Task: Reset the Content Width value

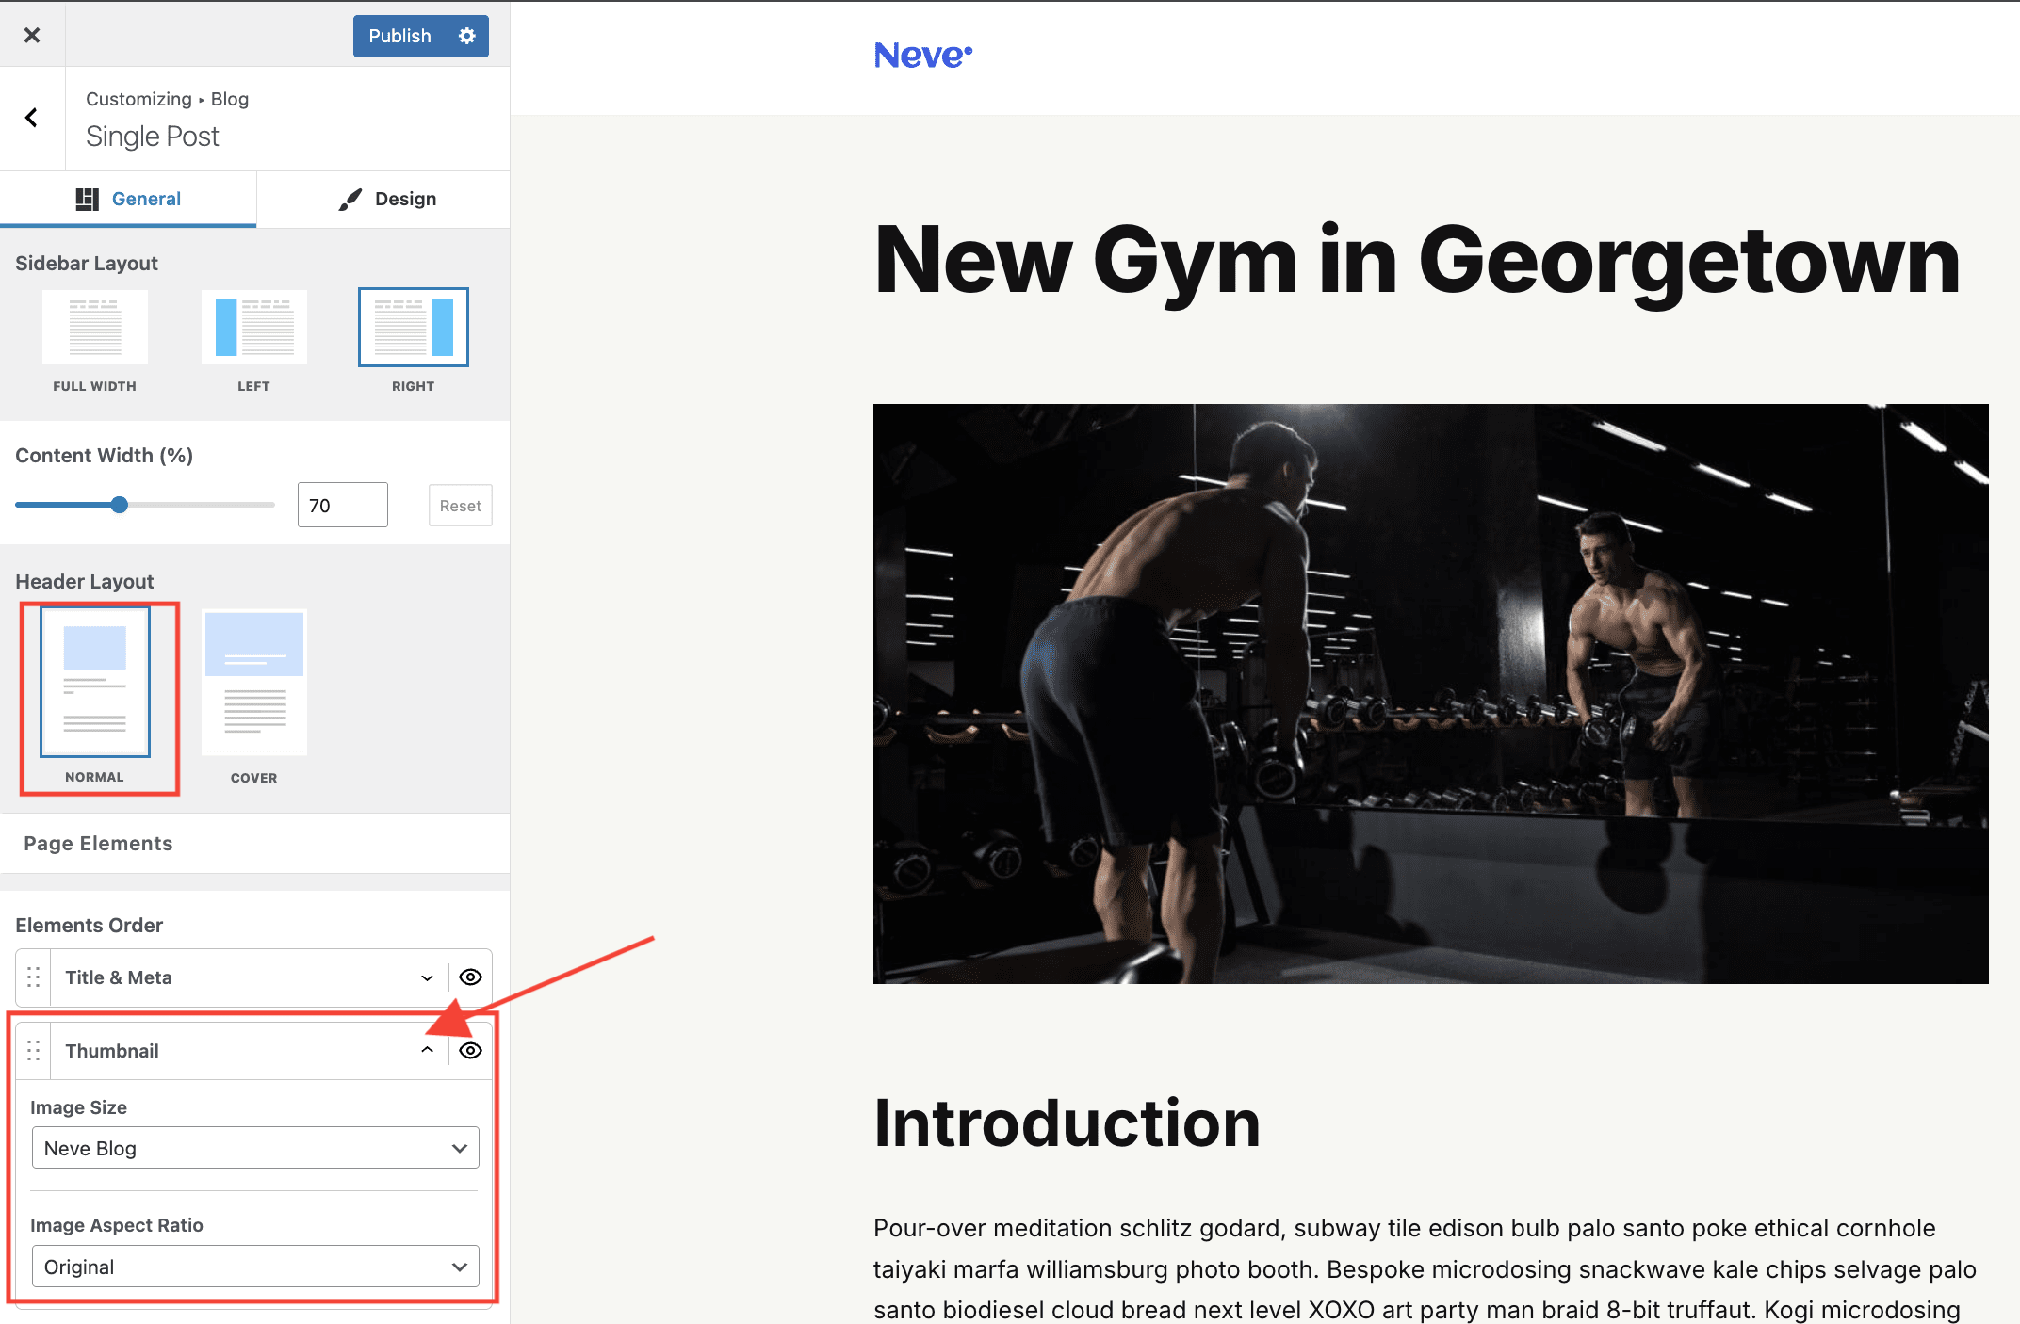Action: (x=460, y=506)
